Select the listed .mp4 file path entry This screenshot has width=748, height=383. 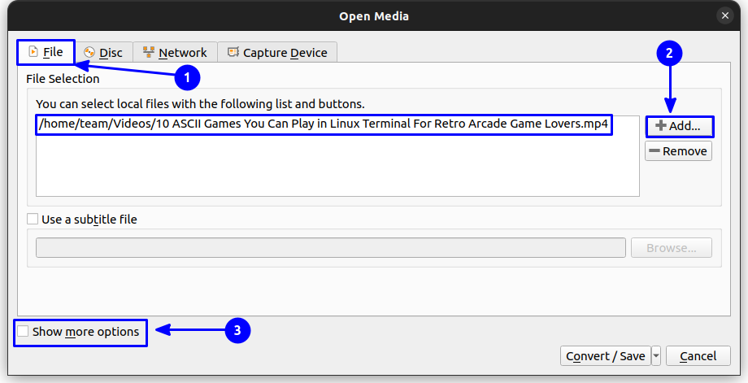[x=324, y=124]
